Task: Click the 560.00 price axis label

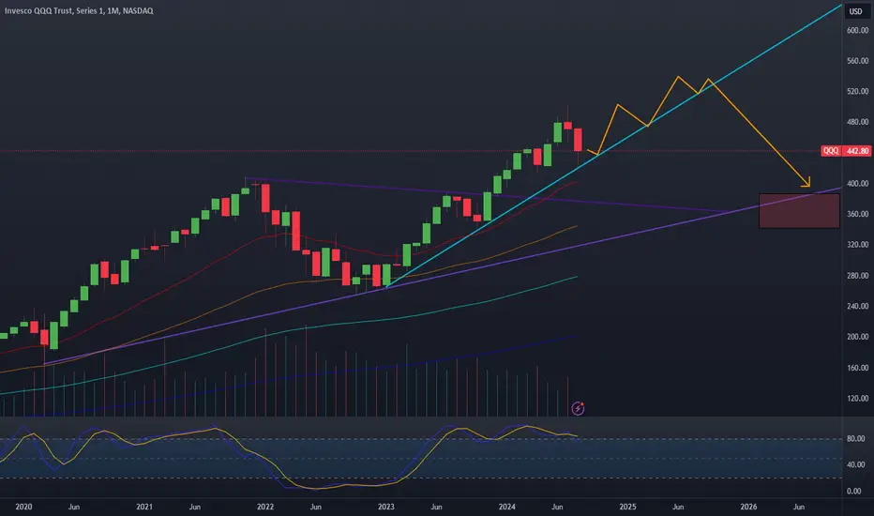Action: (x=857, y=61)
